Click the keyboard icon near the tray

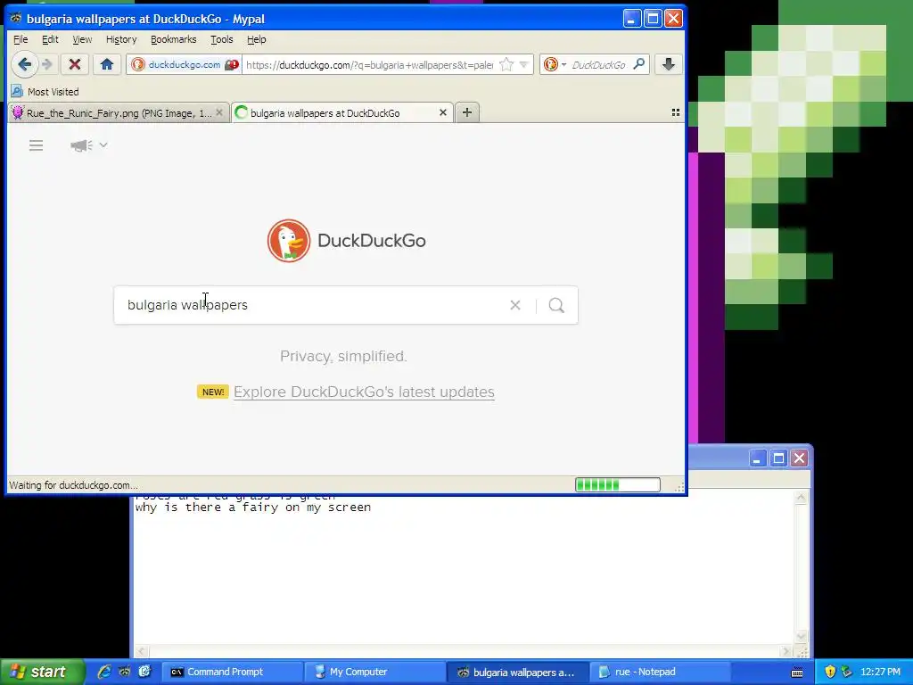click(797, 673)
